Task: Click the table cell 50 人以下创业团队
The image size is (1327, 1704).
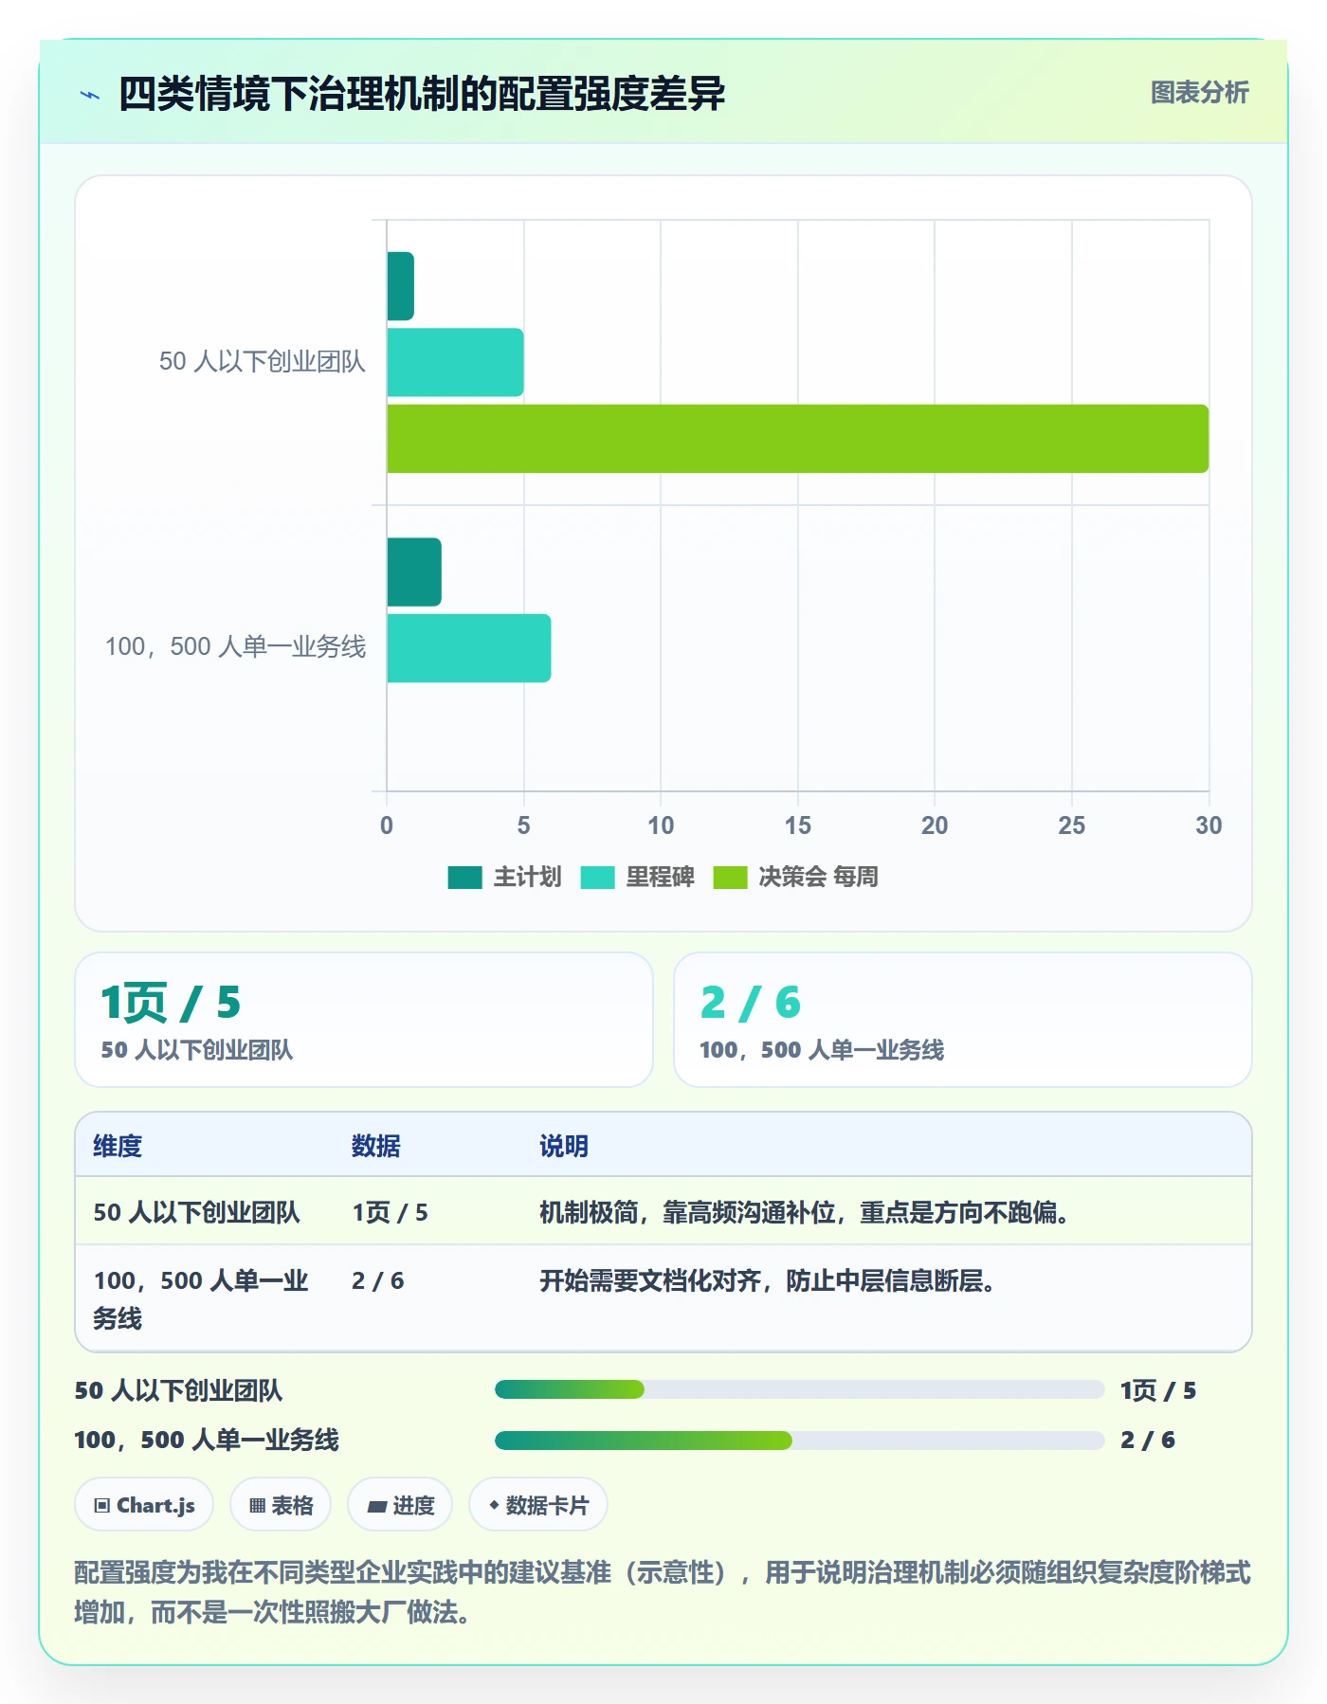Action: click(196, 1212)
